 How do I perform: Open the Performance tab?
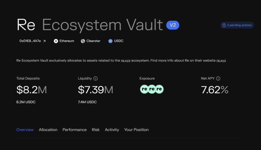click(x=74, y=130)
